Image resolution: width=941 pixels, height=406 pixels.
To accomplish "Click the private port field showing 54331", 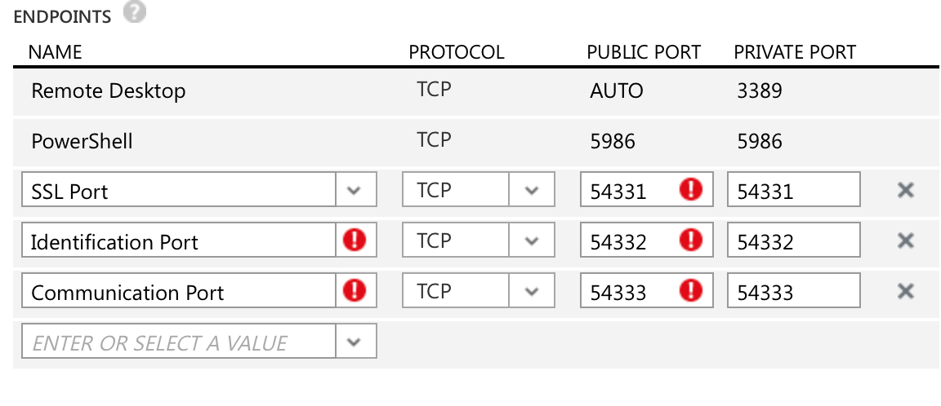I will point(794,190).
